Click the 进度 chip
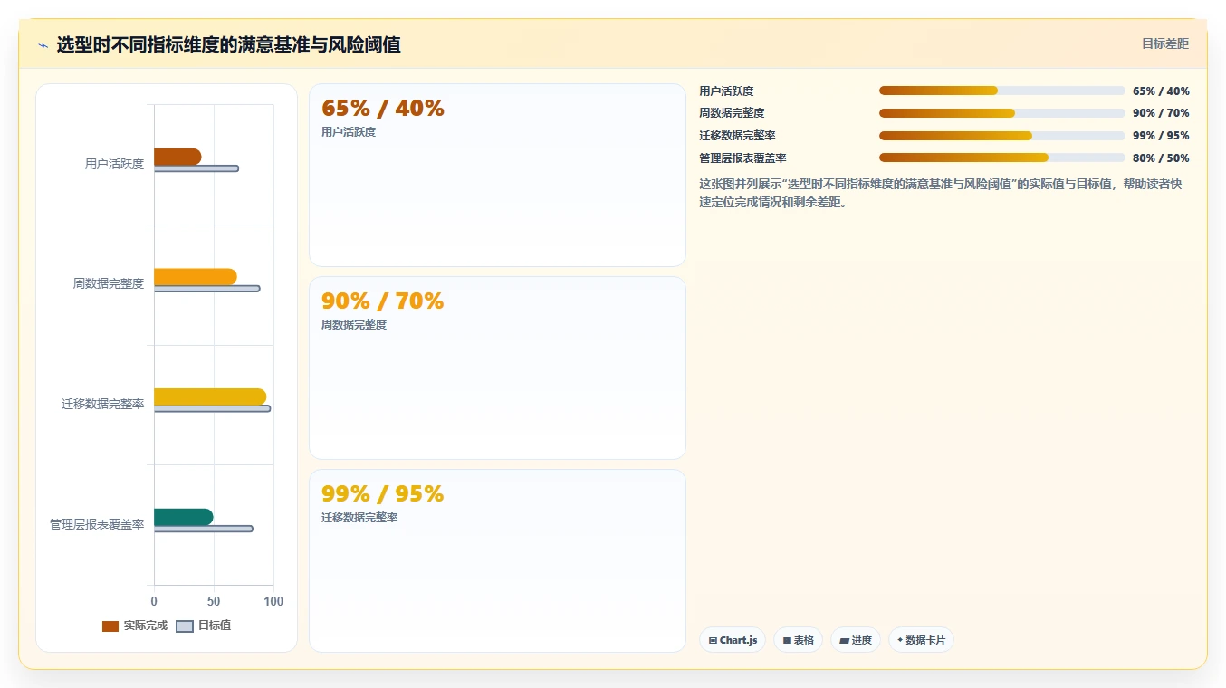Image resolution: width=1226 pixels, height=688 pixels. click(856, 640)
